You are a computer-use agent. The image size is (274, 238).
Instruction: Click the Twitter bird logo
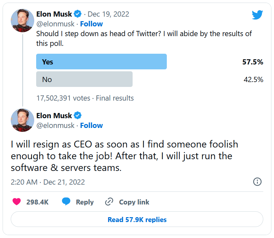[x=257, y=15]
